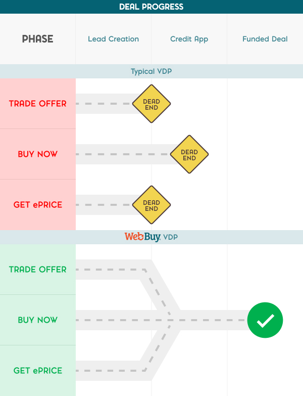This screenshot has width=303, height=396.
Task: Click the red BUY NOW label
Action: (38, 154)
